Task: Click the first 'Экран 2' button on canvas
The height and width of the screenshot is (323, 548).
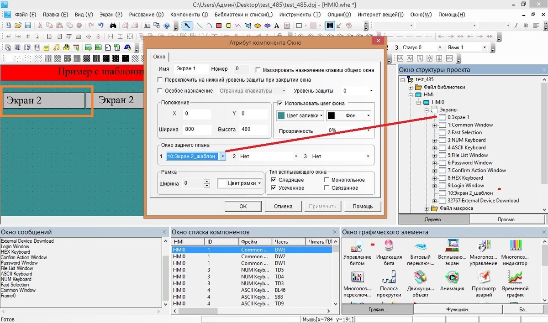Action: click(x=44, y=100)
